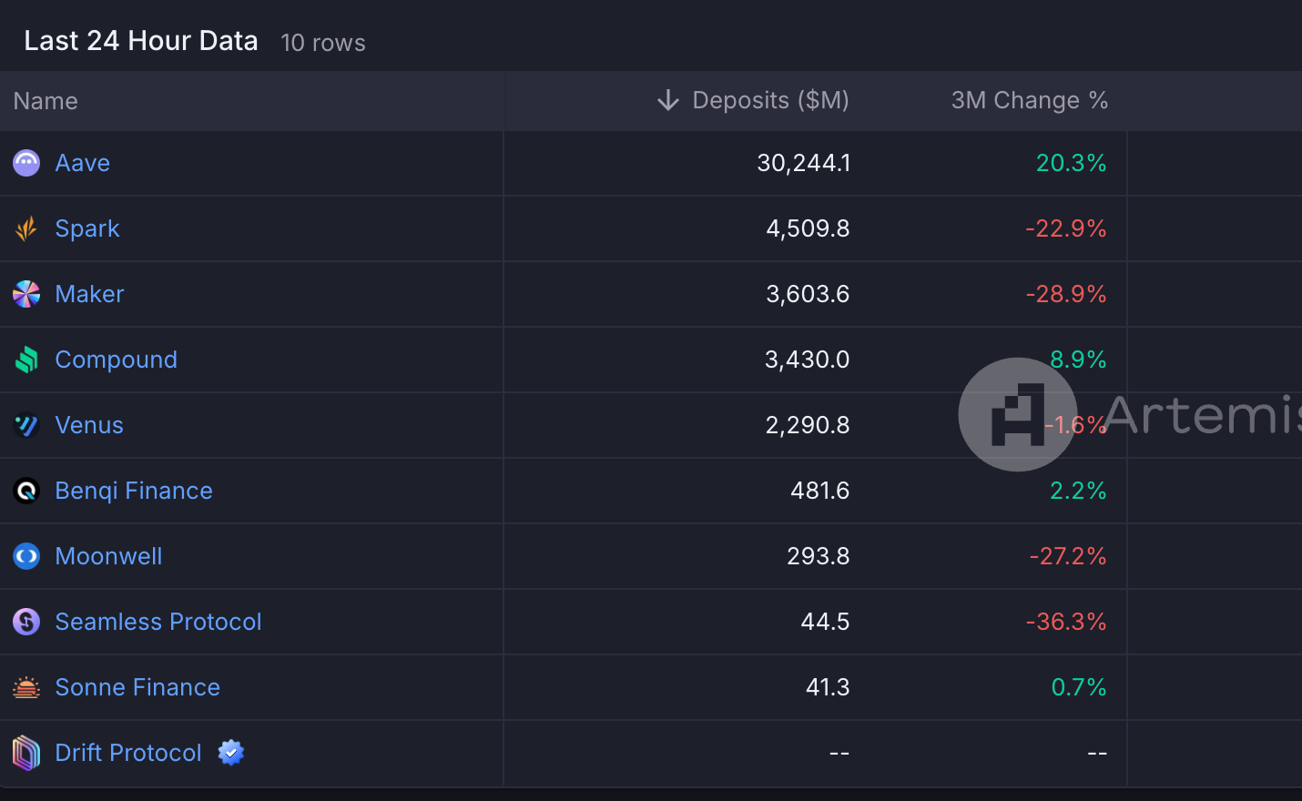Select Seamless Protocol 3M change -36.3%

(x=1066, y=622)
